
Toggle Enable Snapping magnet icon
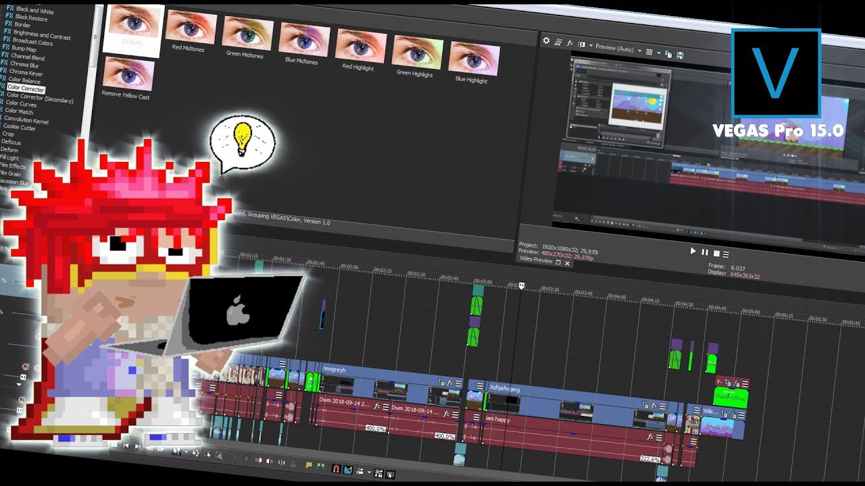(x=336, y=468)
